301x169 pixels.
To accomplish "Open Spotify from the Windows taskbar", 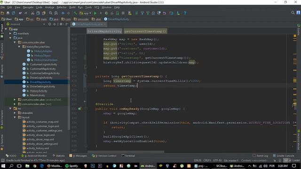I will coord(72,166).
